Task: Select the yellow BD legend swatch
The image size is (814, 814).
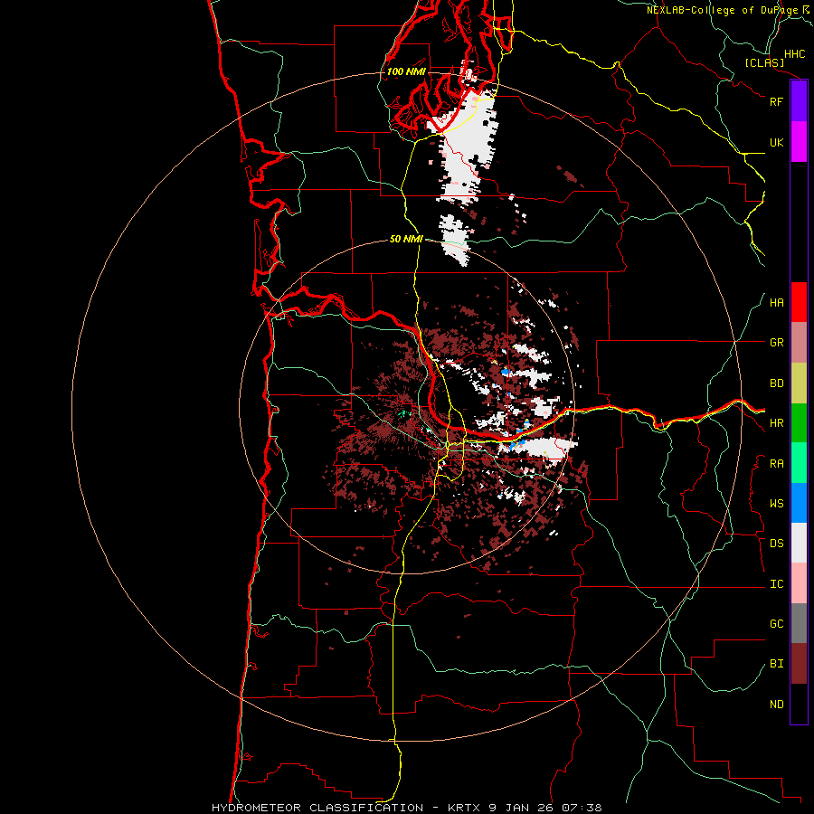Action: pyautogui.click(x=799, y=383)
